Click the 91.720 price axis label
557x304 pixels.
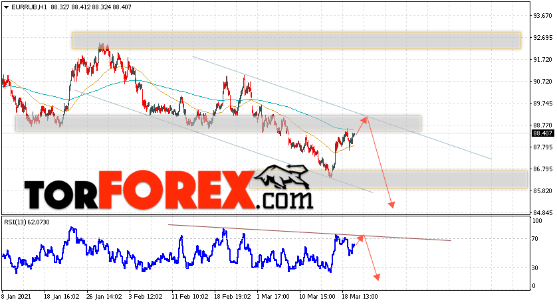tap(543, 60)
